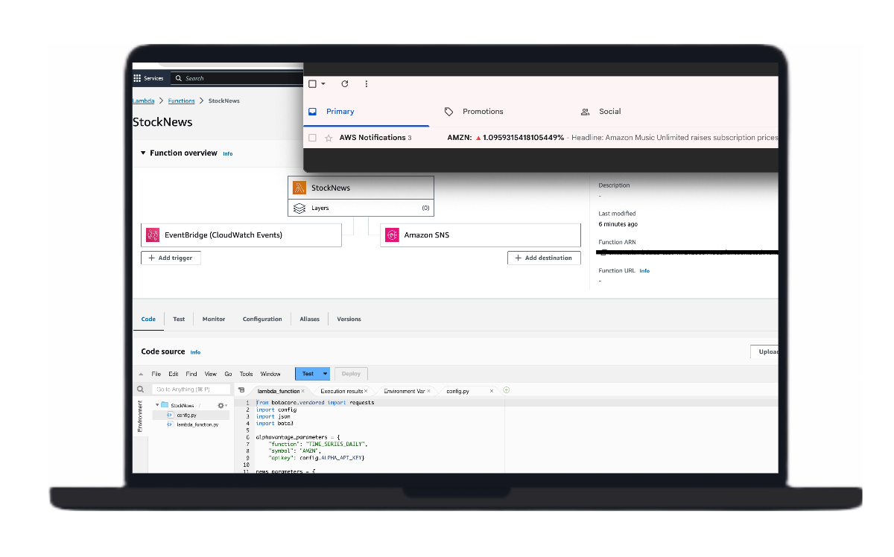Add new editor tab with plus icon
This screenshot has width=894, height=557.
507,390
